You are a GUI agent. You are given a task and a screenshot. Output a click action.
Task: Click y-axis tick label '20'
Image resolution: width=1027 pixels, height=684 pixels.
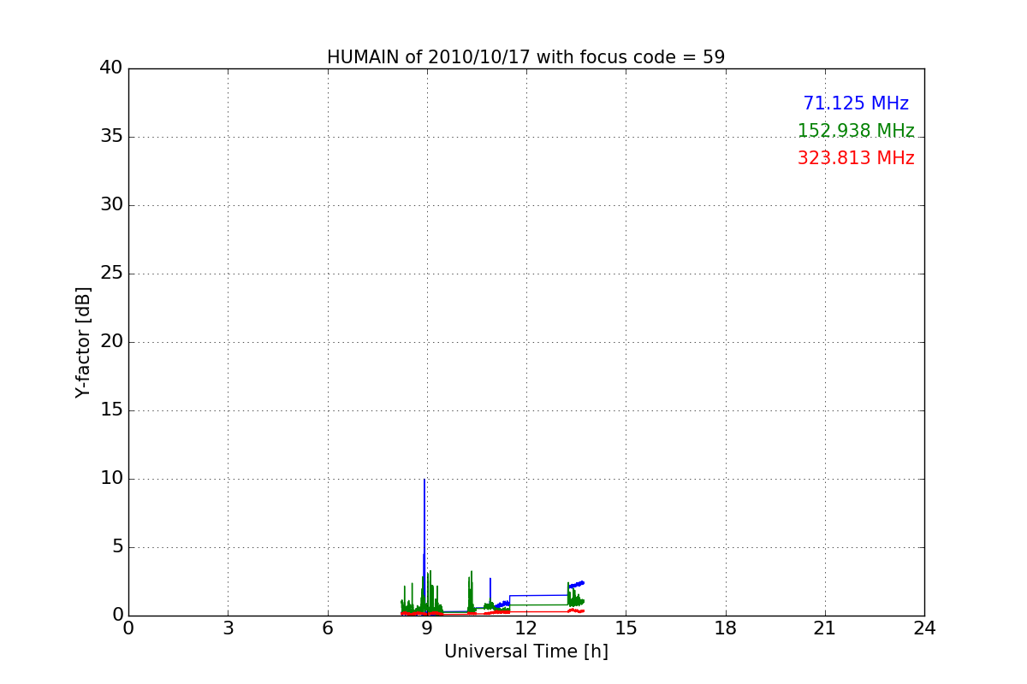[111, 342]
